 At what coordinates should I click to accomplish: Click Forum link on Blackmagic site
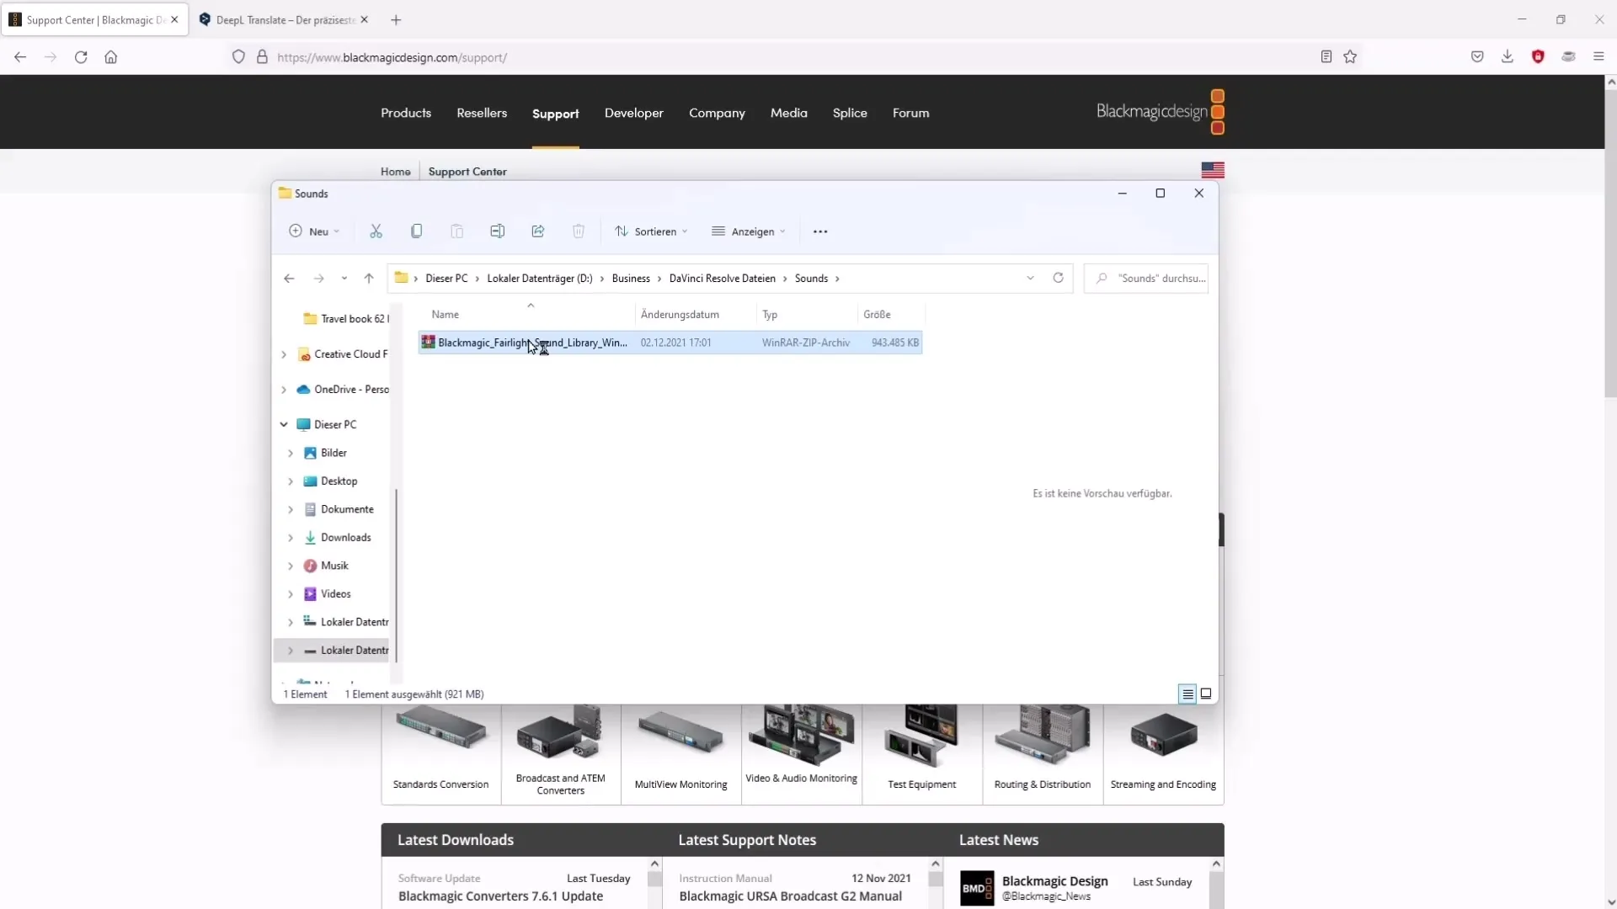[x=910, y=112]
